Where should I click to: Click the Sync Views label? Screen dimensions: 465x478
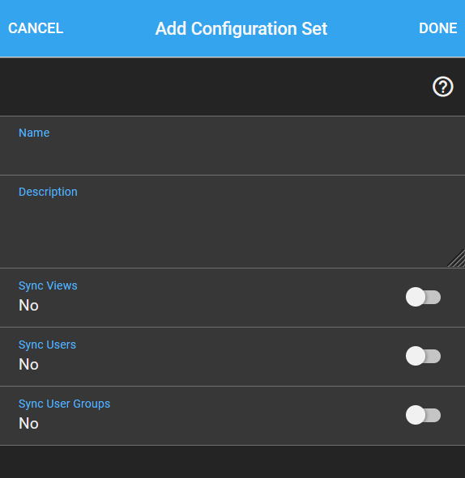pos(48,286)
